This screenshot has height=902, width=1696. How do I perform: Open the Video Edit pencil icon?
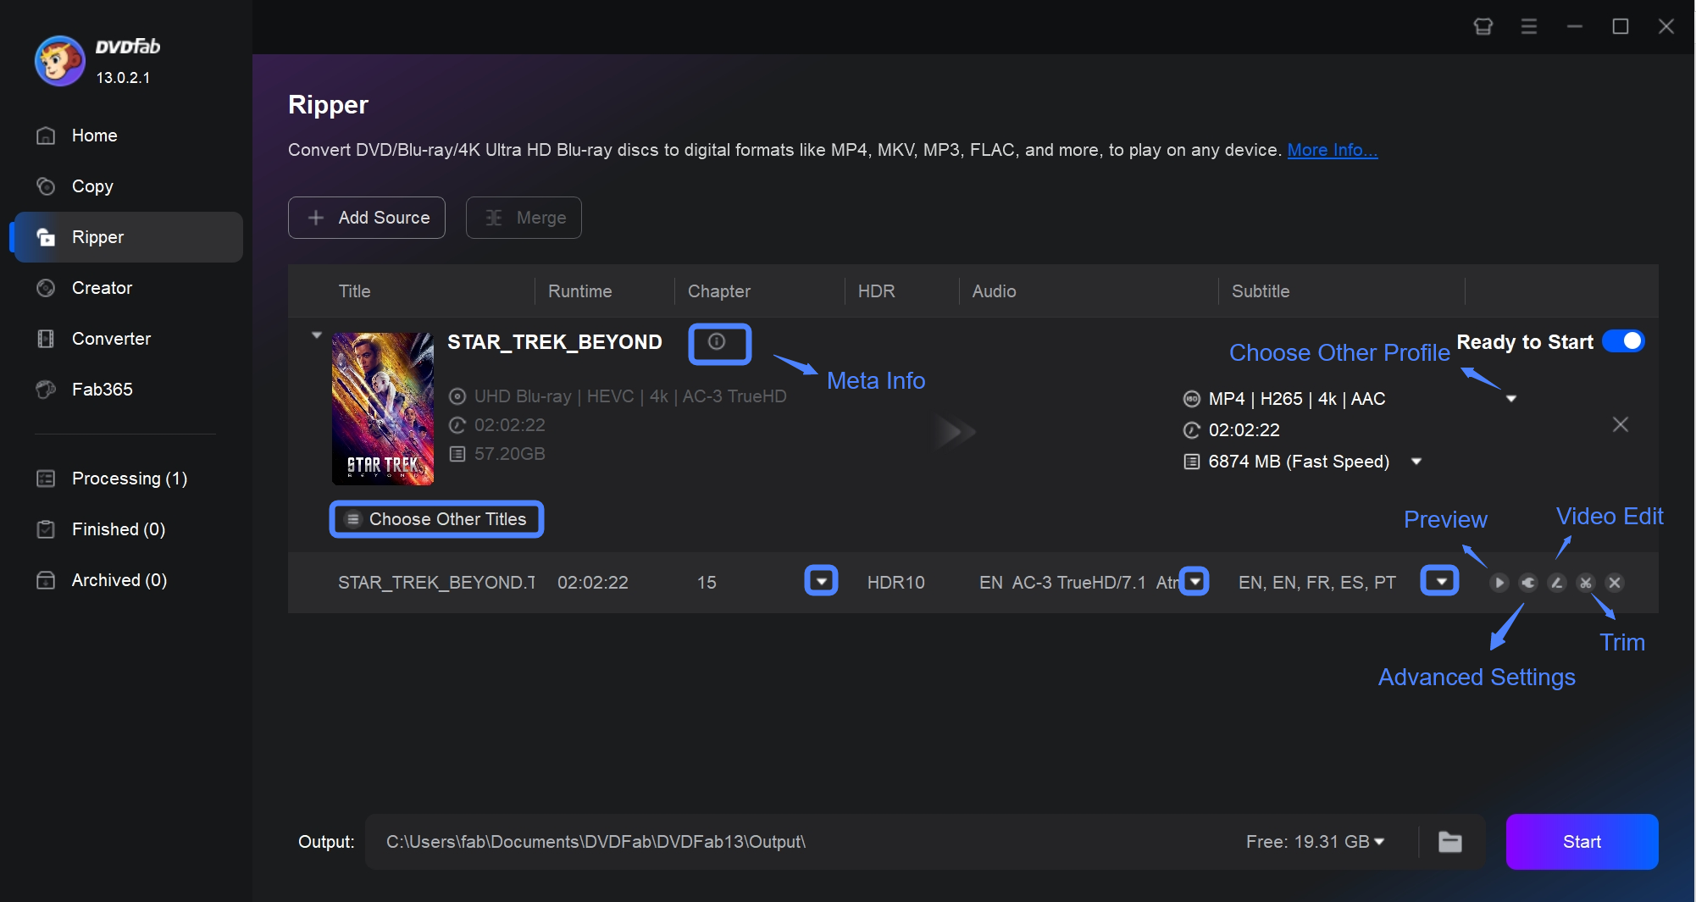tap(1557, 583)
